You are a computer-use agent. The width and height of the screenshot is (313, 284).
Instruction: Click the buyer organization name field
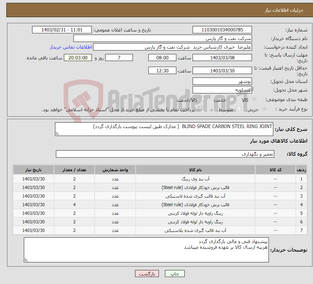pyautogui.click(x=163, y=38)
